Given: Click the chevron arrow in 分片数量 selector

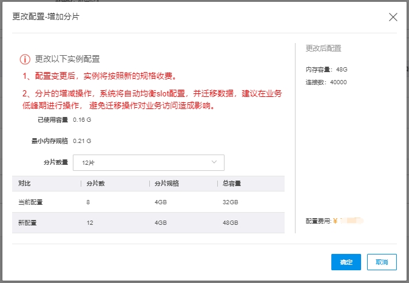Looking at the screenshot, I should tap(214, 162).
